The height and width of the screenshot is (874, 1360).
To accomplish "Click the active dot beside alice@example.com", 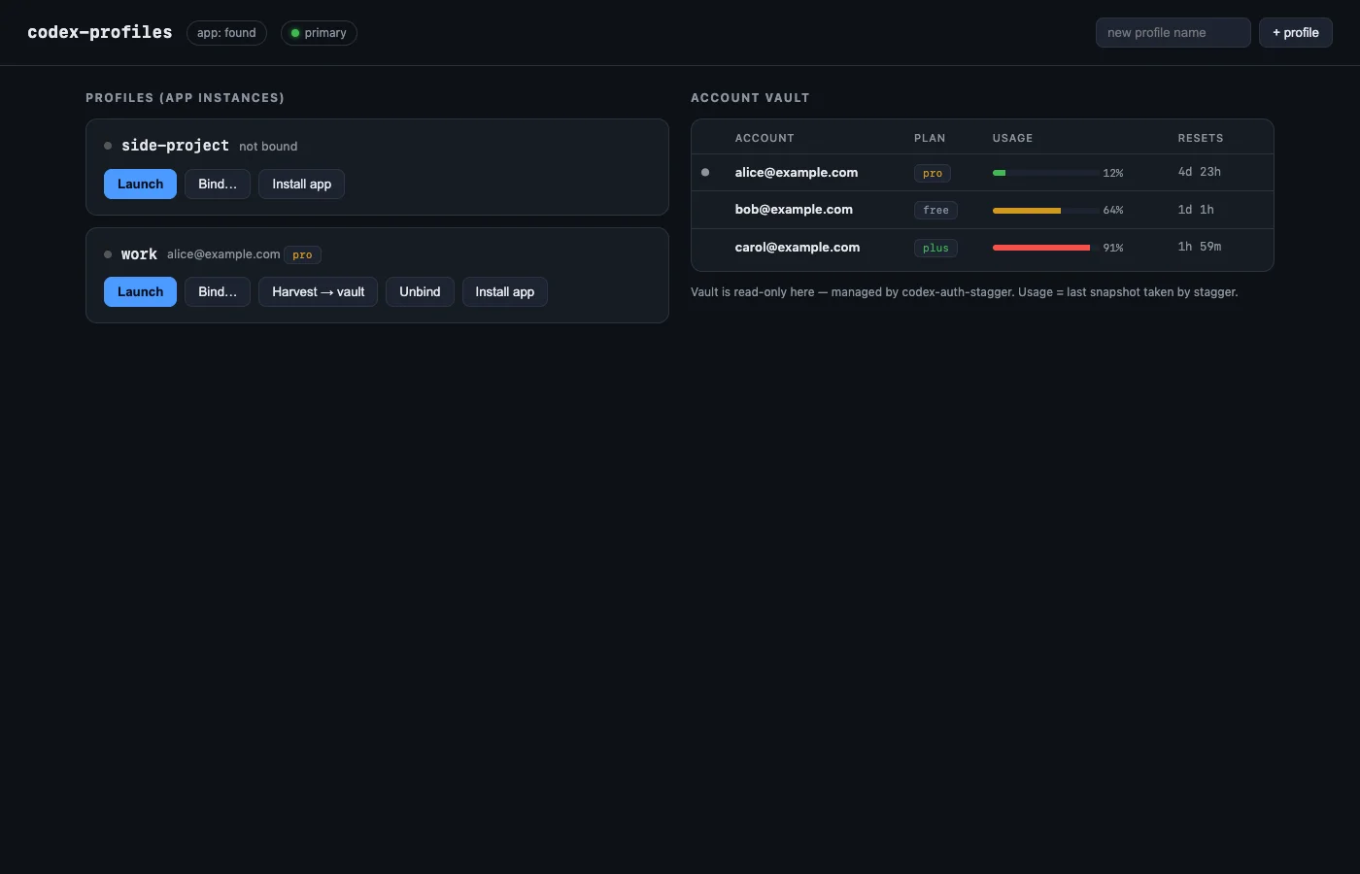I will [x=705, y=172].
